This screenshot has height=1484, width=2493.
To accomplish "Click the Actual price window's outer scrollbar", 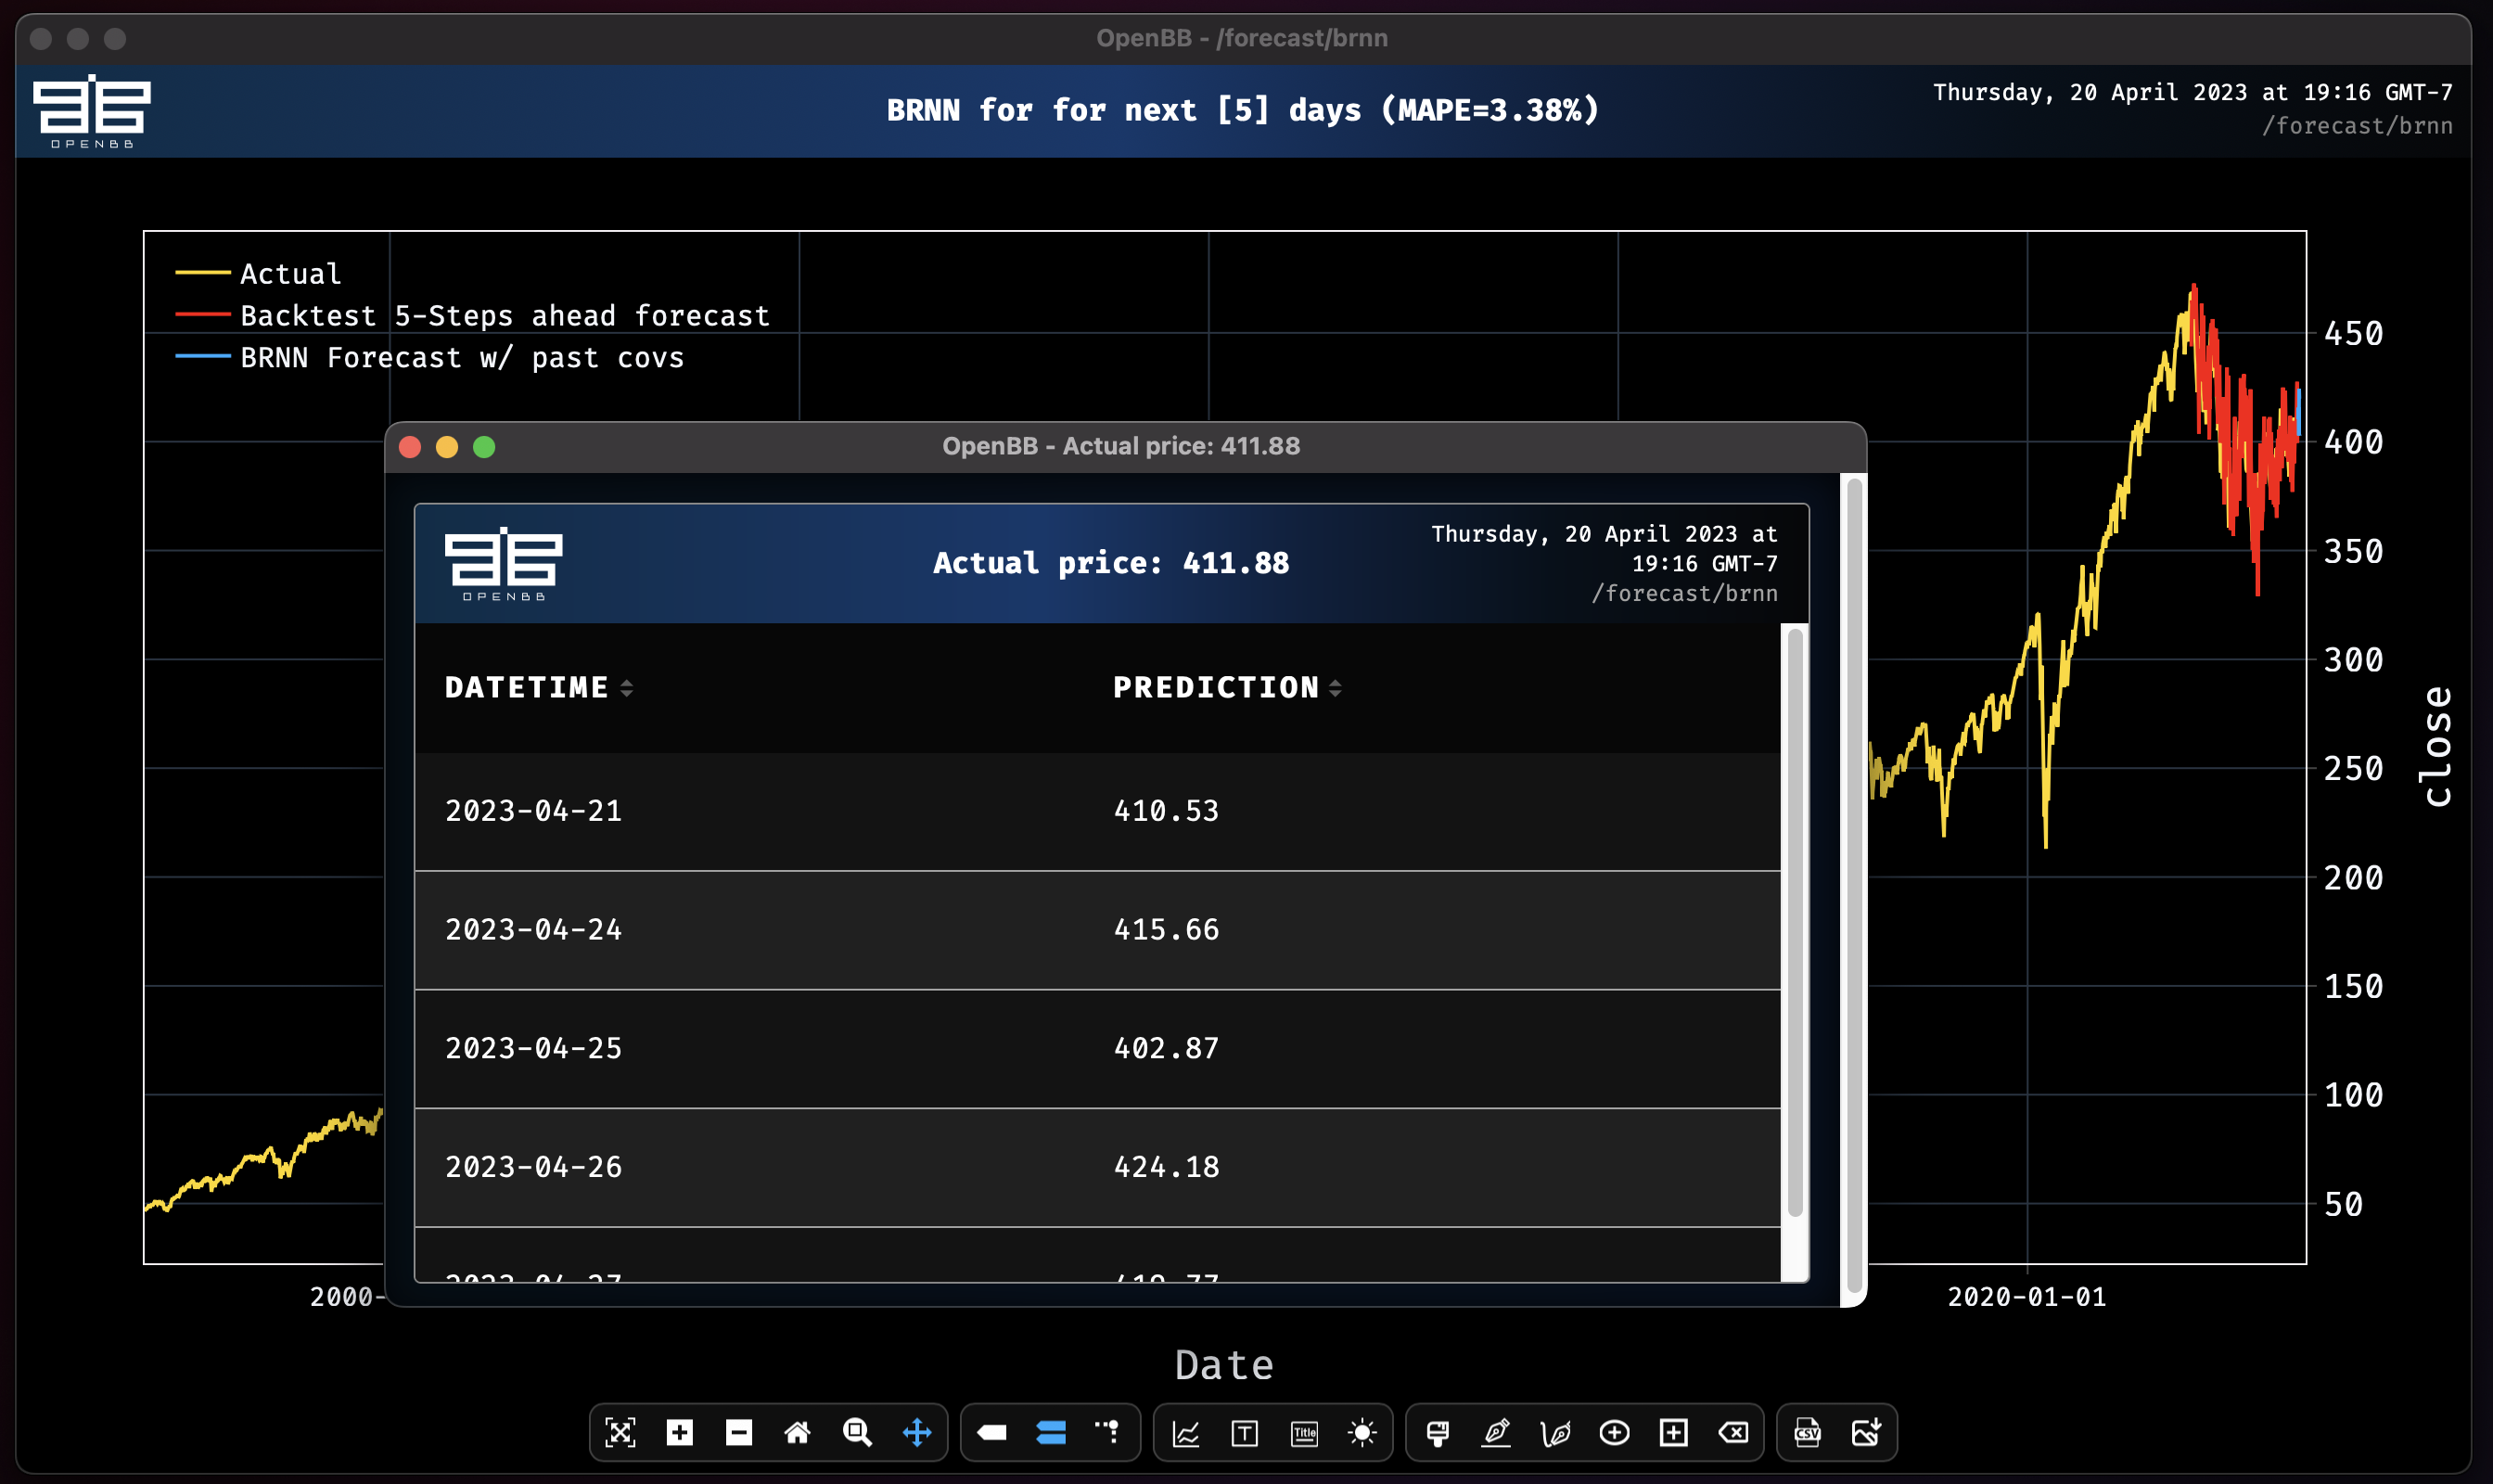I will click(x=1854, y=885).
